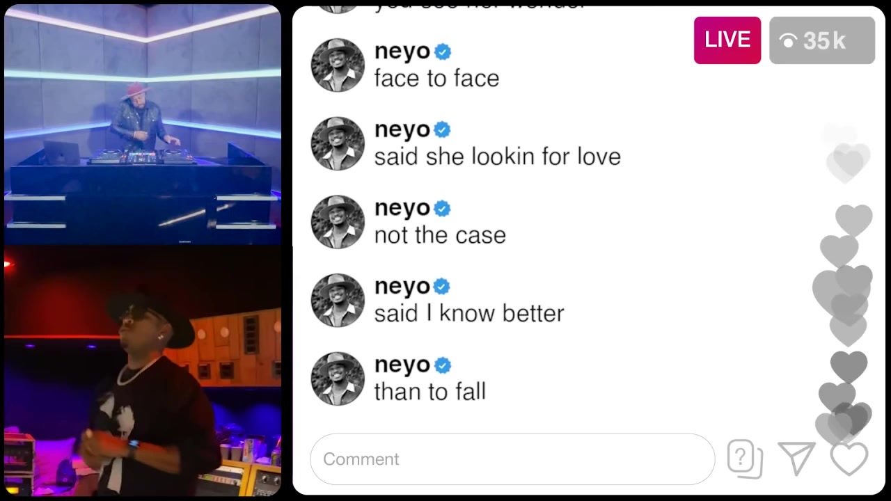Click neyo username above 'face to face'

point(402,52)
